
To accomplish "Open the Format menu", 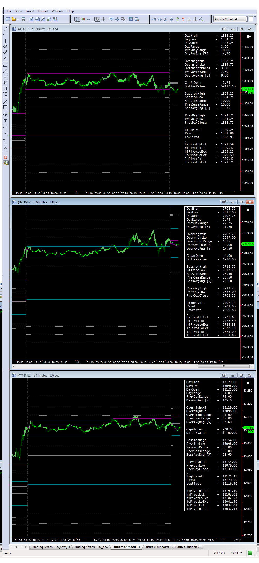I will coord(43,11).
